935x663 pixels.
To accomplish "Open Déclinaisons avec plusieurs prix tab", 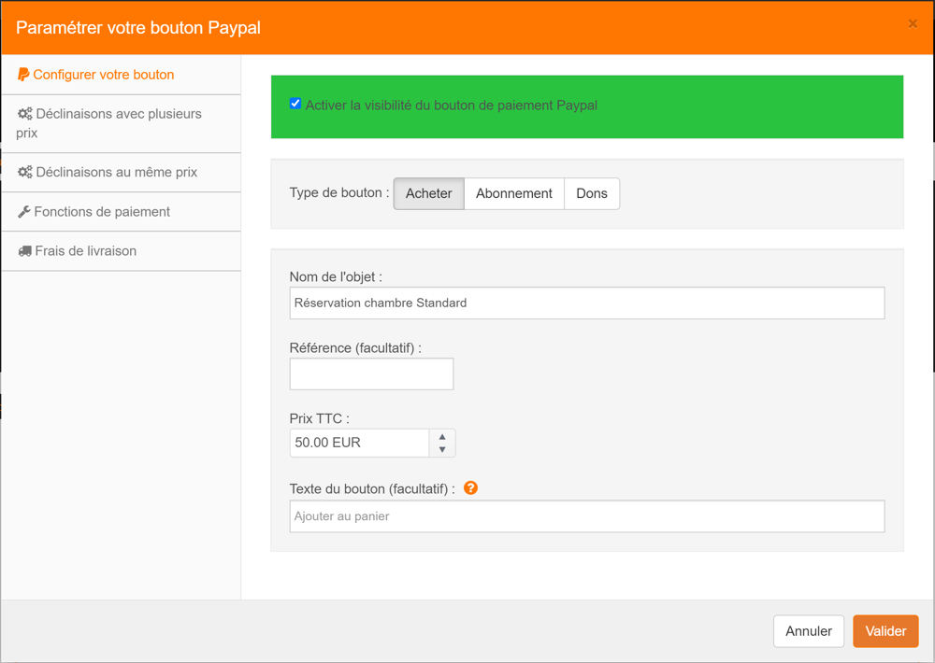I will (108, 123).
